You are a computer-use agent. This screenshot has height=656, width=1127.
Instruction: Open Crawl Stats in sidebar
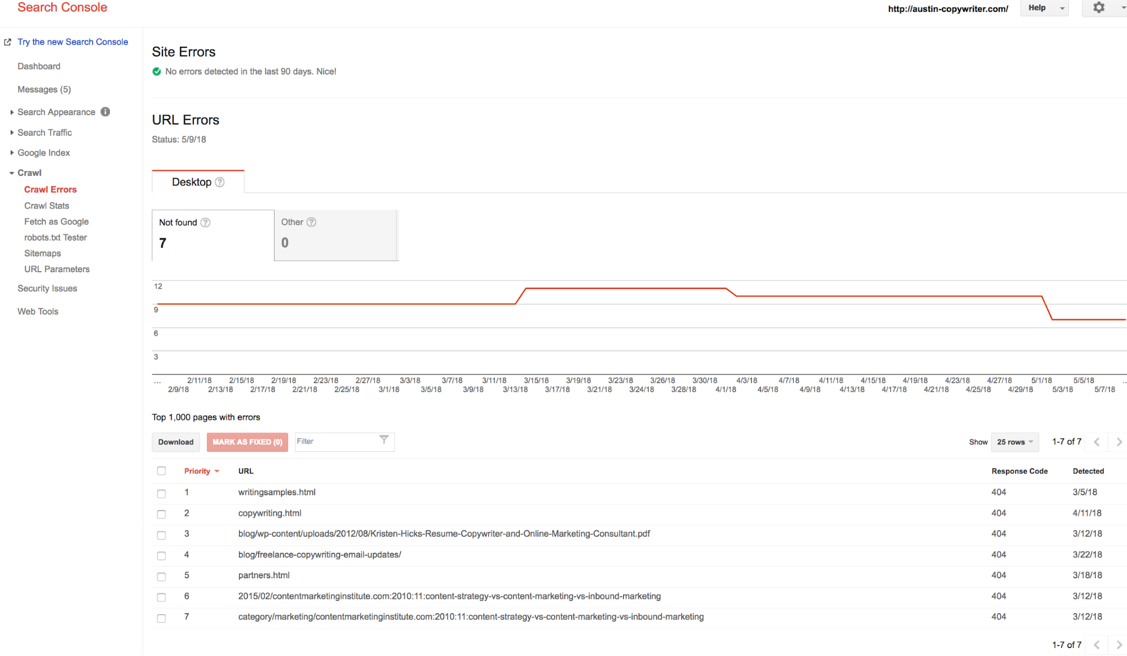click(x=47, y=206)
